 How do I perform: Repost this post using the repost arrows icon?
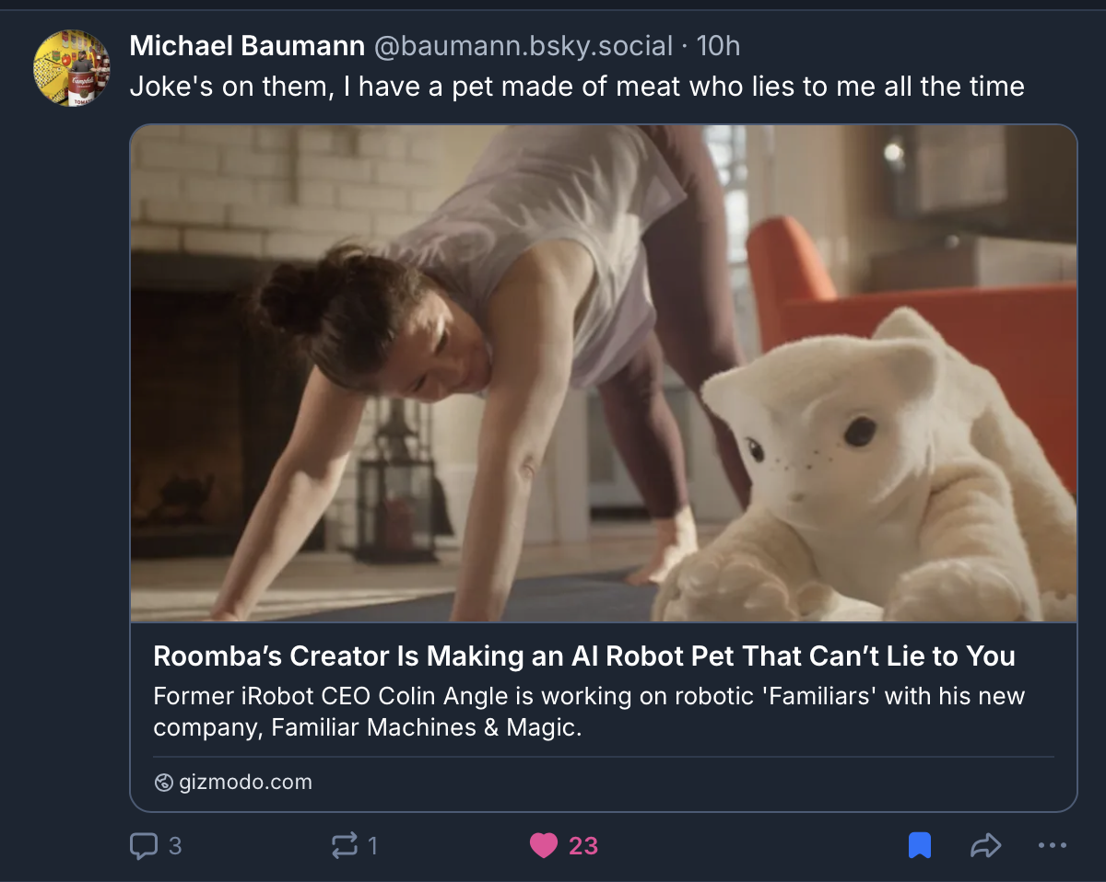pos(344,845)
